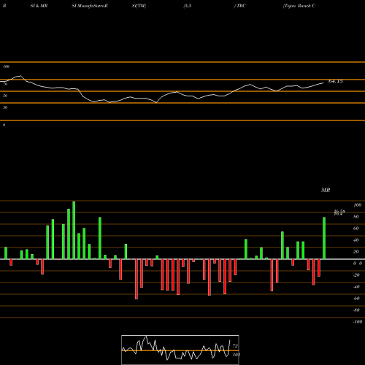
Task: Click the "72" value in the mini chart
Action: click(235, 345)
